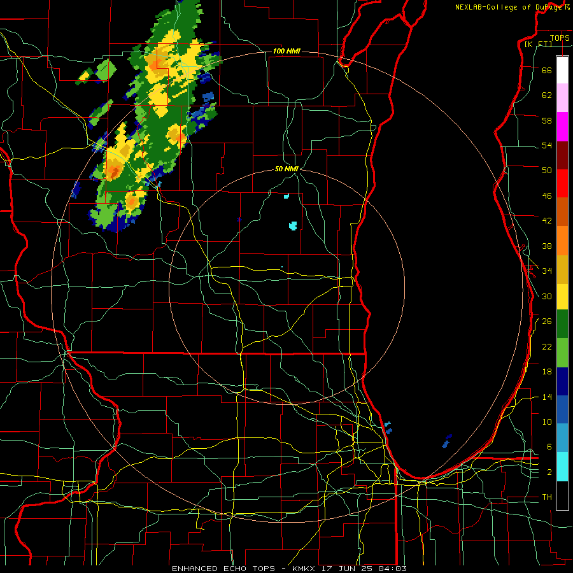
Task: Click the legend value "14"
Action: point(547,397)
